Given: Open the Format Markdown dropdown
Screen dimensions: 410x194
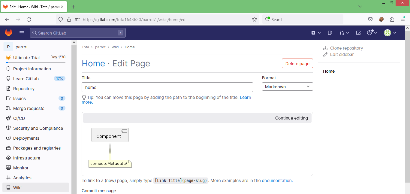Looking at the screenshot, I should click(288, 86).
